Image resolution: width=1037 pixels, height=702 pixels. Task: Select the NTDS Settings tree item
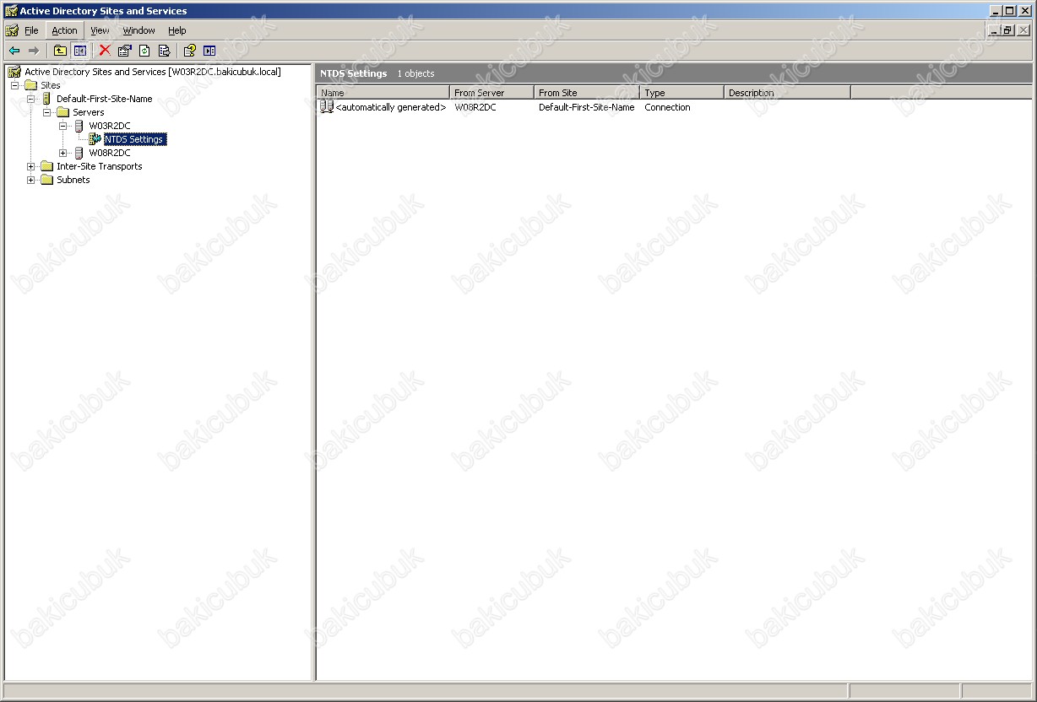click(x=134, y=139)
